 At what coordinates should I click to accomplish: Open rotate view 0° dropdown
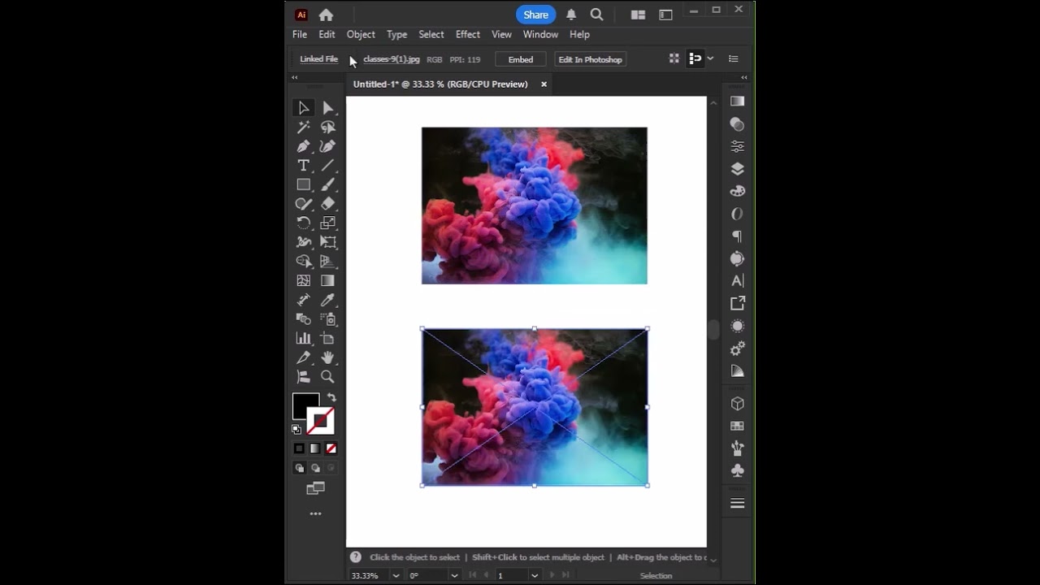(453, 575)
